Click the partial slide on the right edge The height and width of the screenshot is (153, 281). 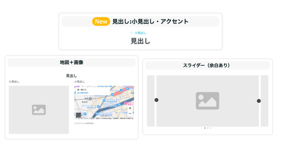click(x=264, y=101)
